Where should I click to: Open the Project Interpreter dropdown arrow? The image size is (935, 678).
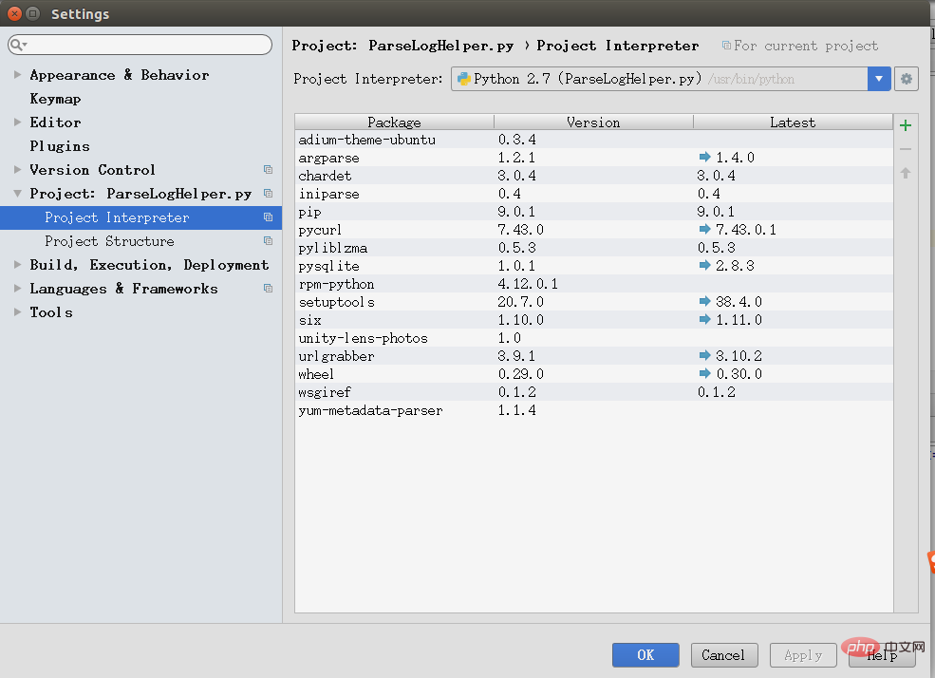[x=879, y=79]
